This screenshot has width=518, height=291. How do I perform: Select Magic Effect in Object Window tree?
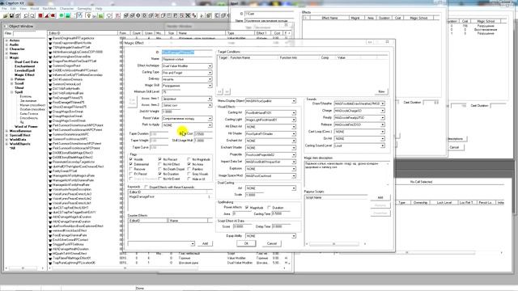pos(24,75)
